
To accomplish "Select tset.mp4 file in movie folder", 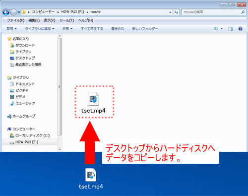I will coord(93,103).
